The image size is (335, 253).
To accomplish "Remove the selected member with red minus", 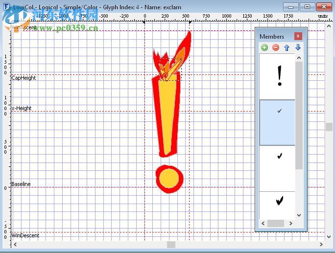I will coord(276,47).
